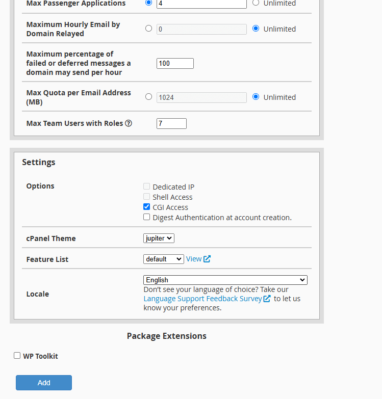
Task: Open external link icon next to View
Action: point(207,259)
